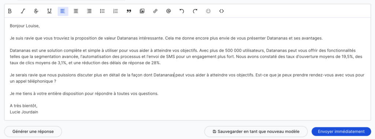Insert a block quote
The height and width of the screenshot is (139, 375).
129,11
